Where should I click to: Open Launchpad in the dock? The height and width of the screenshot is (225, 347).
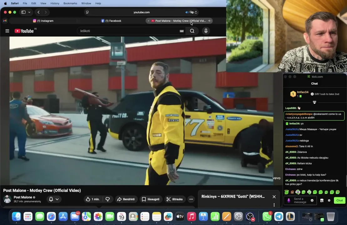(28, 217)
